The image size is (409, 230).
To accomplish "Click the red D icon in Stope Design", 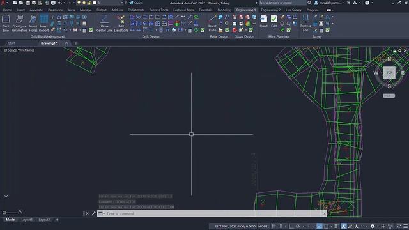I will (x=235, y=30).
